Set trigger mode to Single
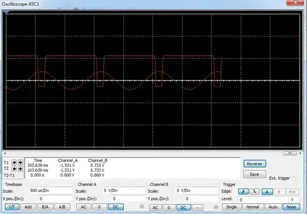Image resolution: width=307 pixels, height=214 pixels. (x=231, y=207)
